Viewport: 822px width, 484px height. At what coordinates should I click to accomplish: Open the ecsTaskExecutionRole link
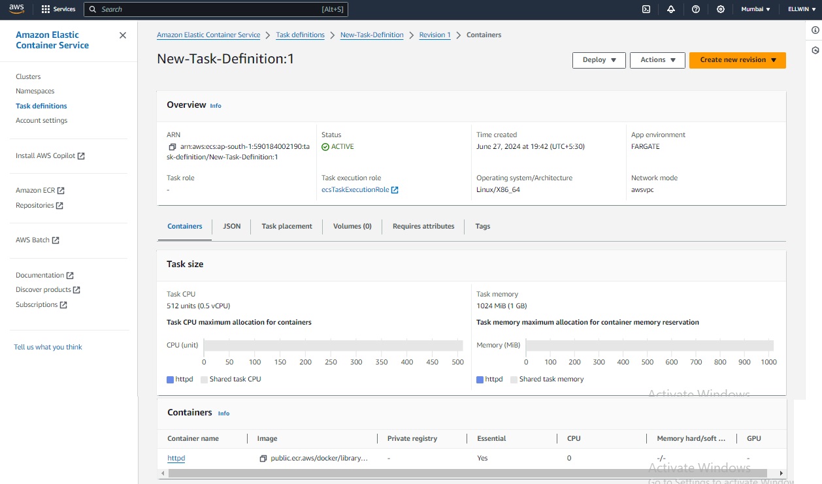tap(355, 190)
